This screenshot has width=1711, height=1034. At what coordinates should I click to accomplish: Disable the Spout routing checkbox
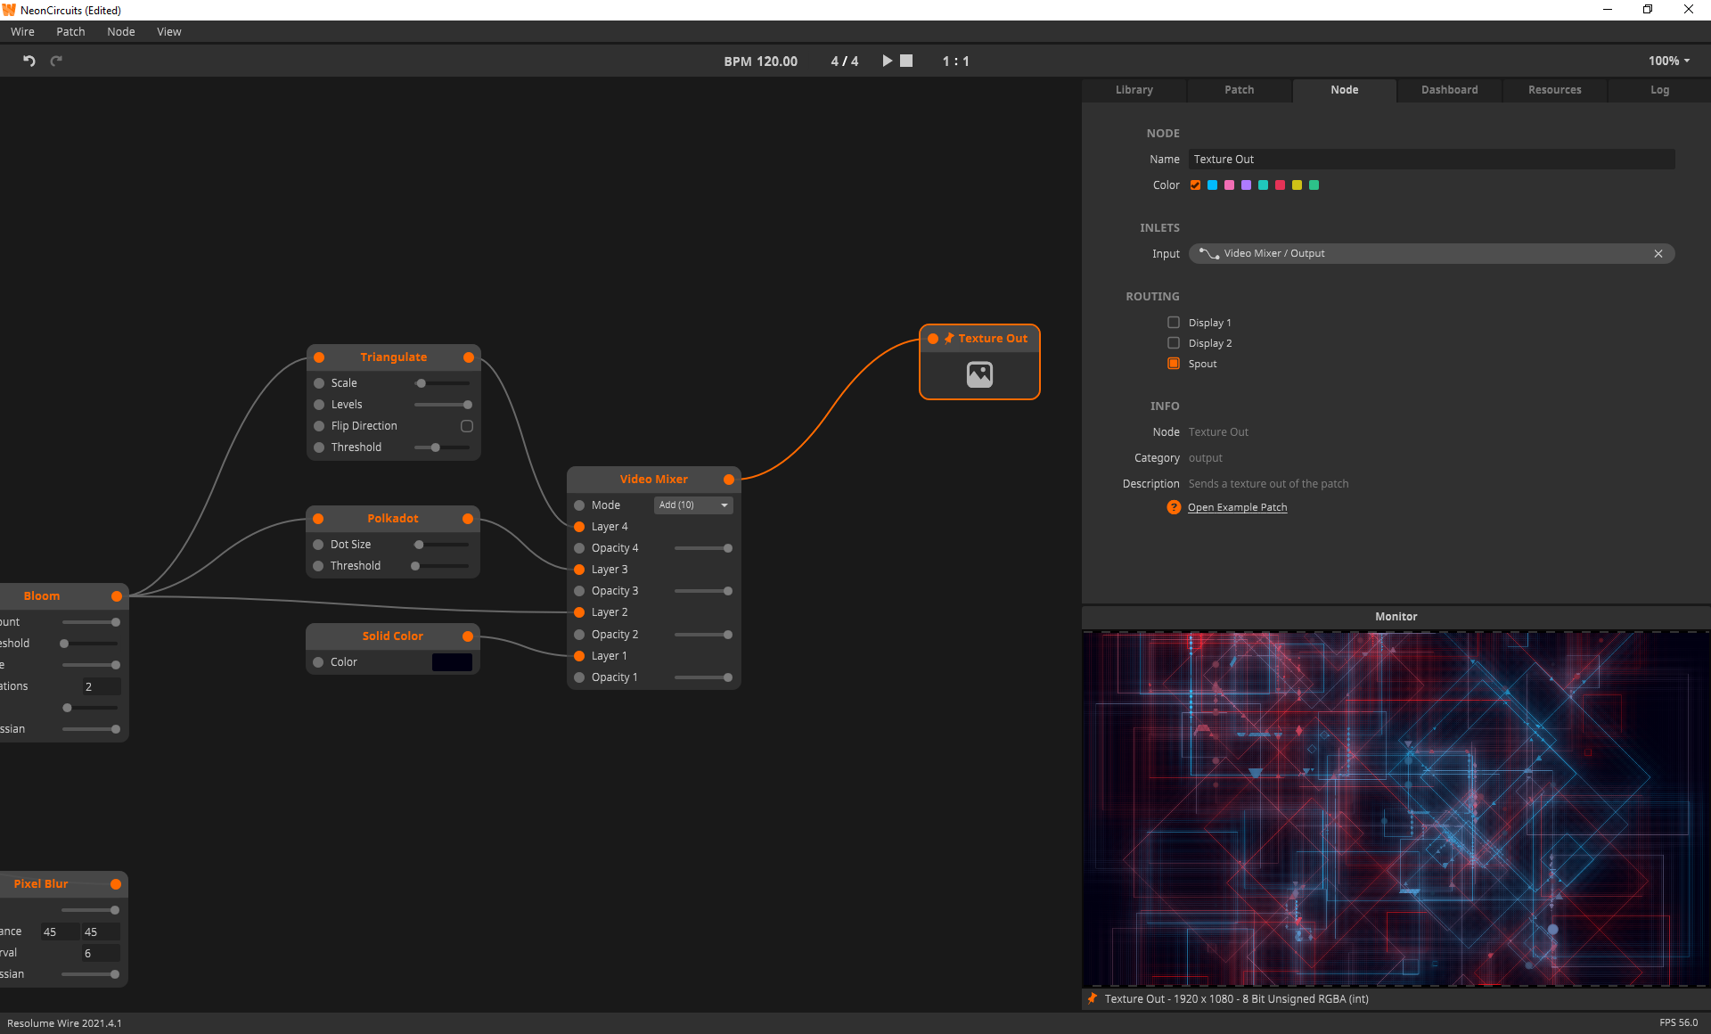(x=1174, y=364)
